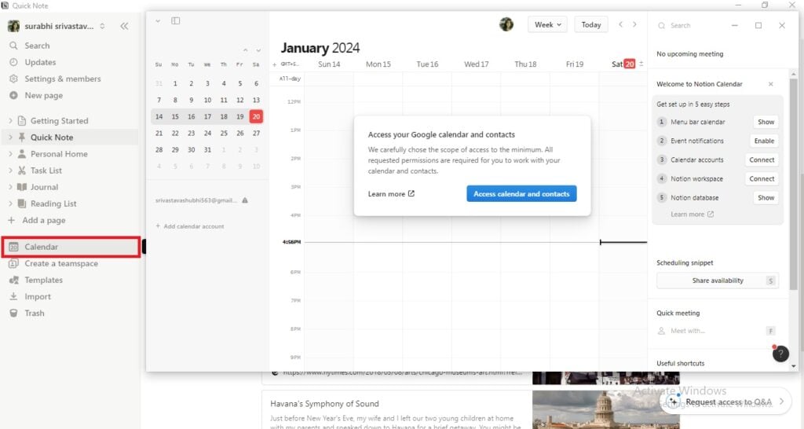Image resolution: width=804 pixels, height=429 pixels.
Task: Expand the Task List page tree
Action: tap(10, 170)
